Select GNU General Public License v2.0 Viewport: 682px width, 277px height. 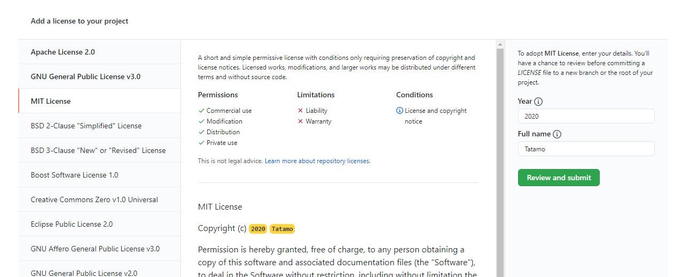[84, 273]
